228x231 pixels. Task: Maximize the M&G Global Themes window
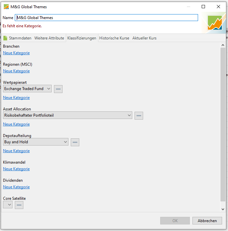[203, 7]
